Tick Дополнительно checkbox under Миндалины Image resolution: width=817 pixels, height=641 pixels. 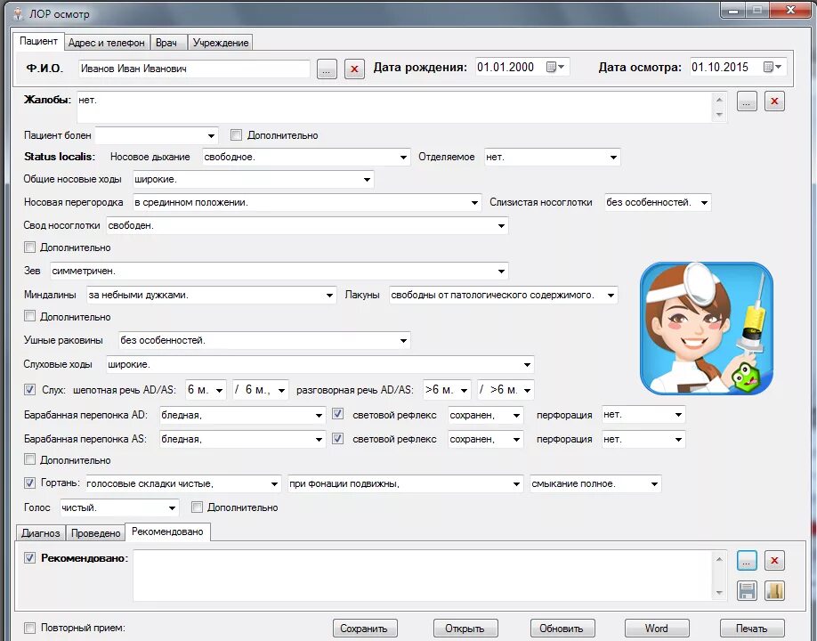point(29,316)
